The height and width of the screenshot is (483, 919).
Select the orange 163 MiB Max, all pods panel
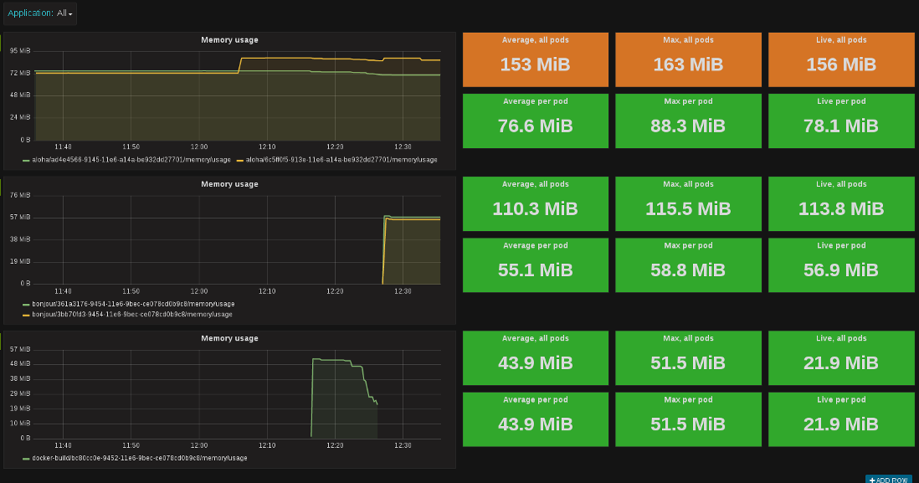(x=689, y=59)
